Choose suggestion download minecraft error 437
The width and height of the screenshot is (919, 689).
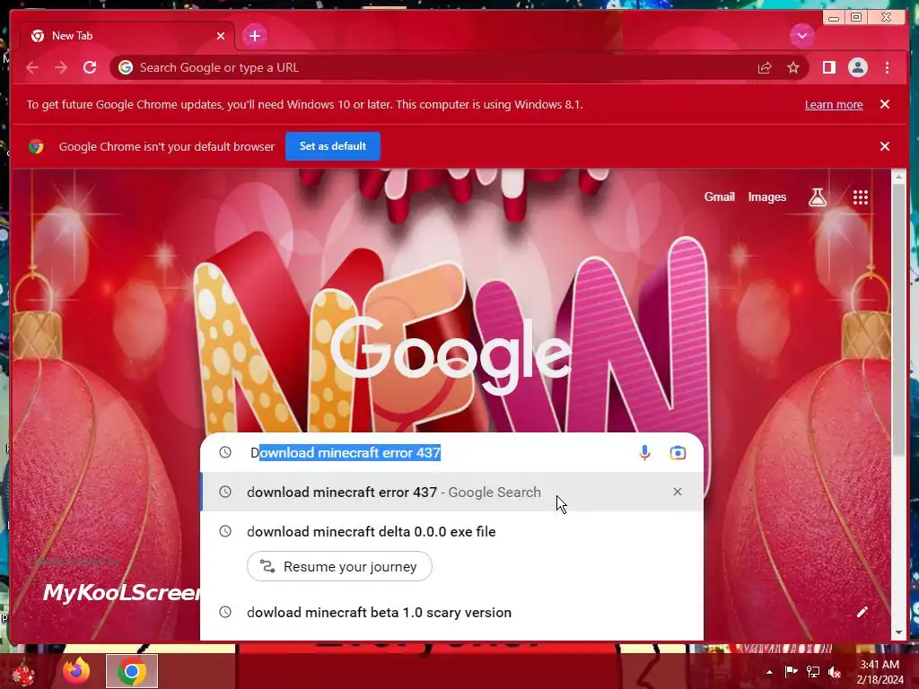click(452, 492)
